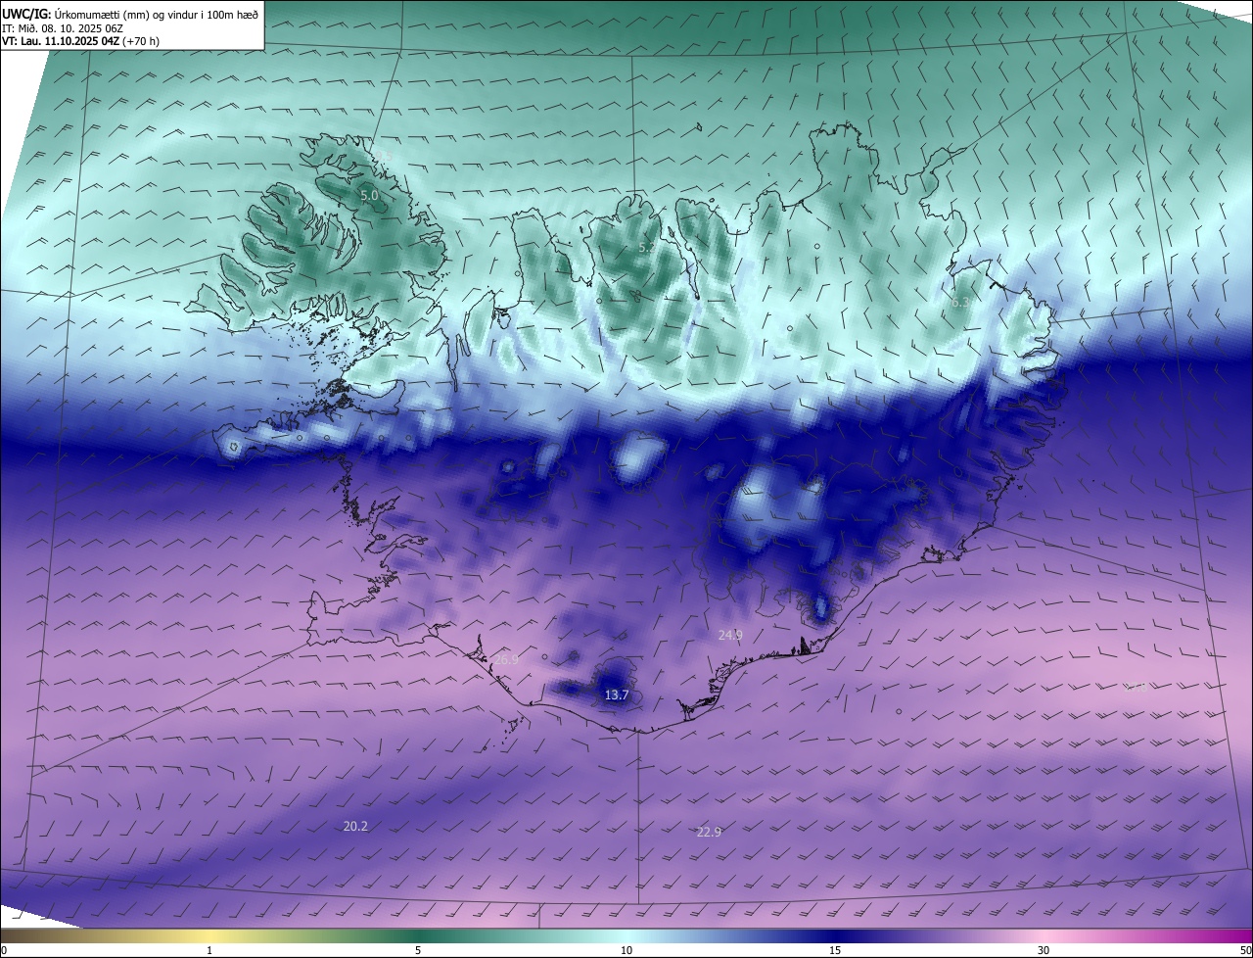Screen dimensions: 1253x958
Task: Select the "VT: Lau. 11.10.2025 04Z (+70 h)" line
Action: pyautogui.click(x=81, y=41)
